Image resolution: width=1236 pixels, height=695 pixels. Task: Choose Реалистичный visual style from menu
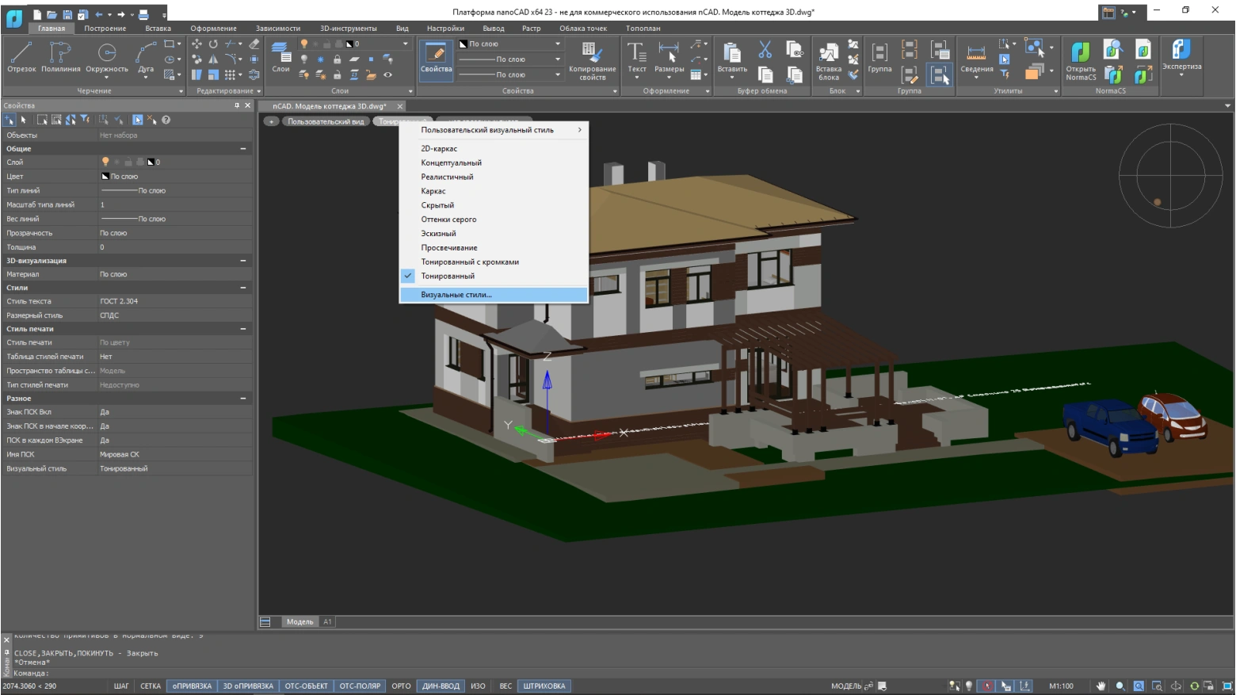coord(447,177)
